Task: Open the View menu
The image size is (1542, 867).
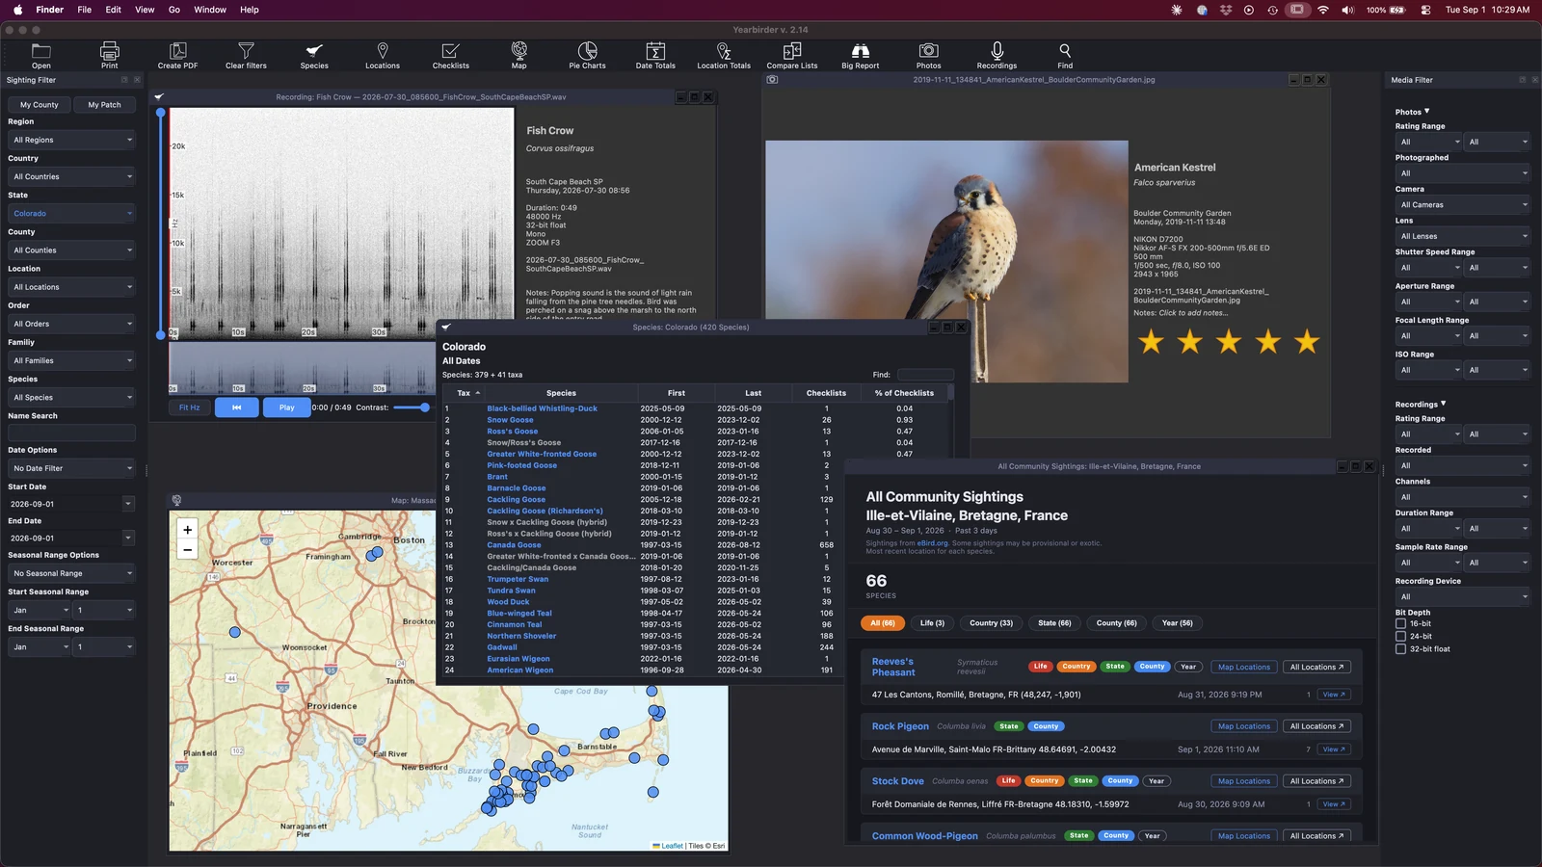Action: [x=145, y=10]
